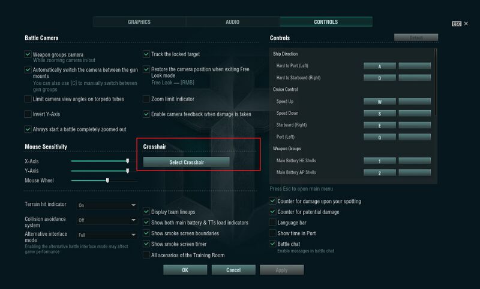Toggle Show smoke screen boundaries
The image size is (480, 289).
pyautogui.click(x=146, y=233)
